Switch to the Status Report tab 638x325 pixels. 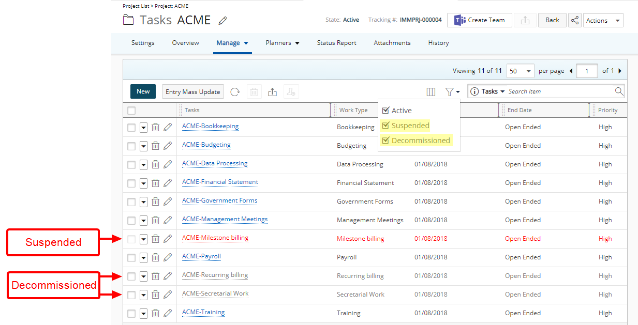(x=337, y=43)
